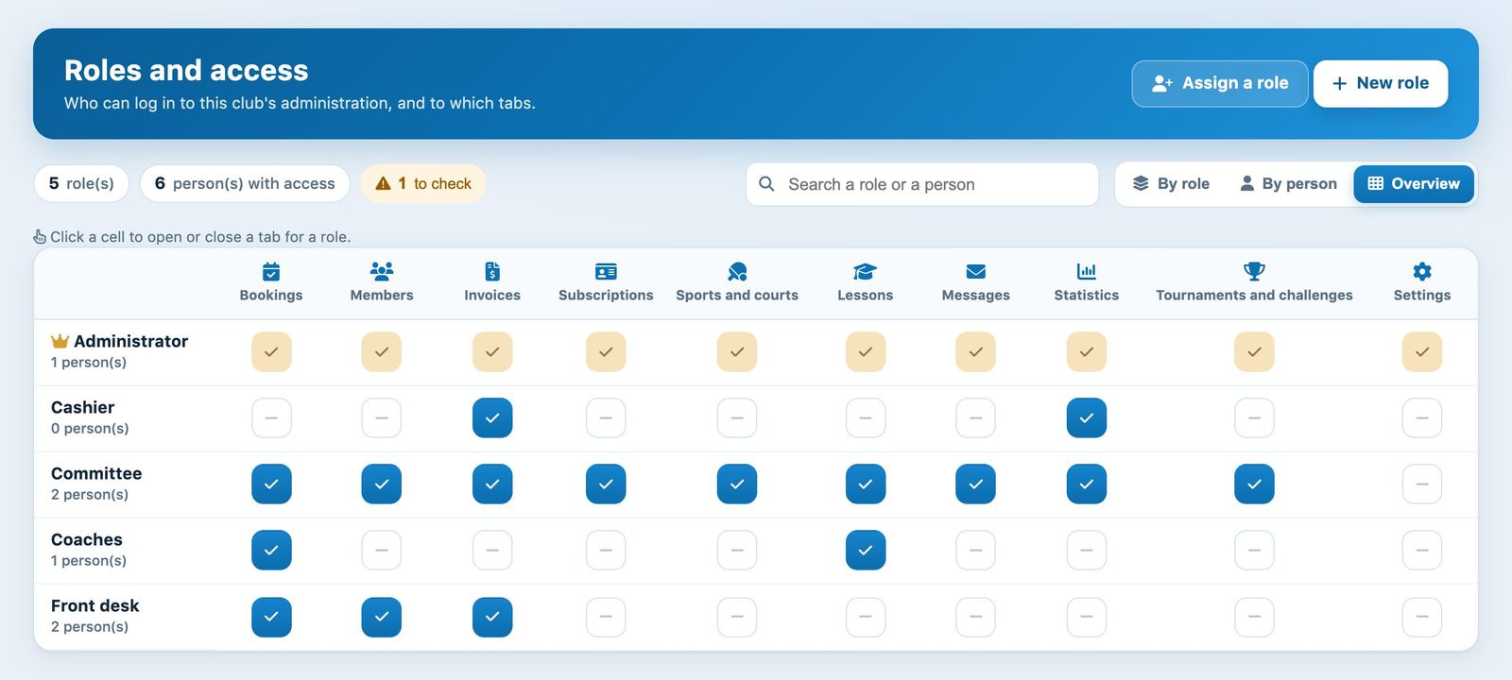Click the Administrator crown icon
Screen dimensions: 1512x680
[60, 341]
